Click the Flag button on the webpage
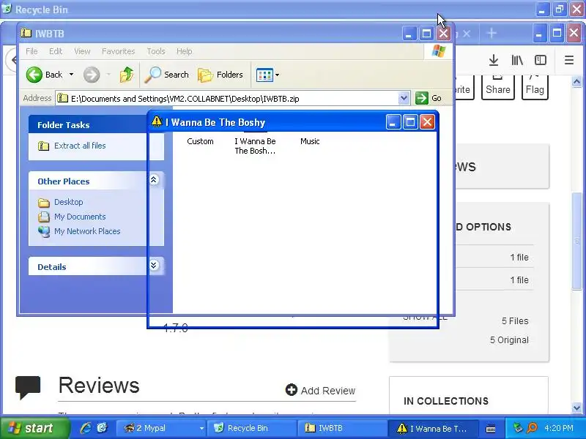 535,86
